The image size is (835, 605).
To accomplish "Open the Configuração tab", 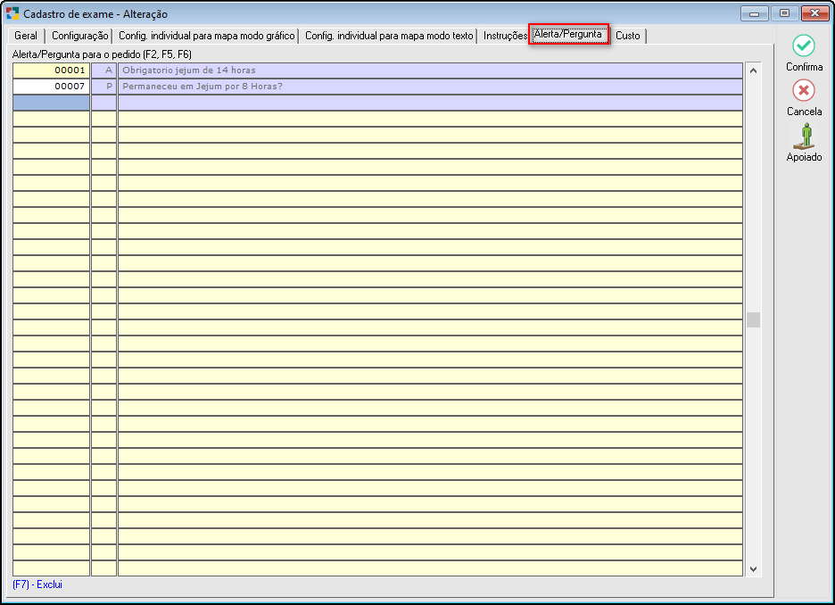I will (x=80, y=36).
